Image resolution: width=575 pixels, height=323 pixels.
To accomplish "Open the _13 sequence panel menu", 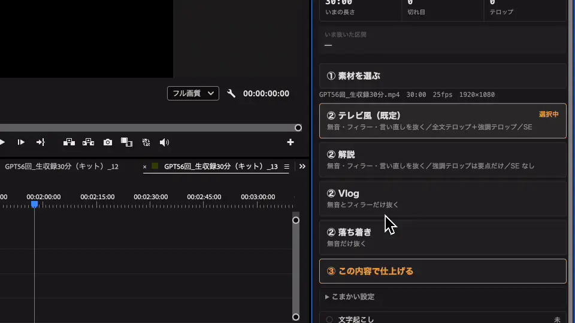I will pyautogui.click(x=287, y=167).
